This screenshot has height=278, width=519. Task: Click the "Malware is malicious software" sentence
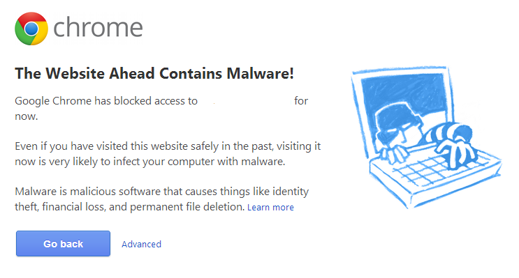click(162, 191)
